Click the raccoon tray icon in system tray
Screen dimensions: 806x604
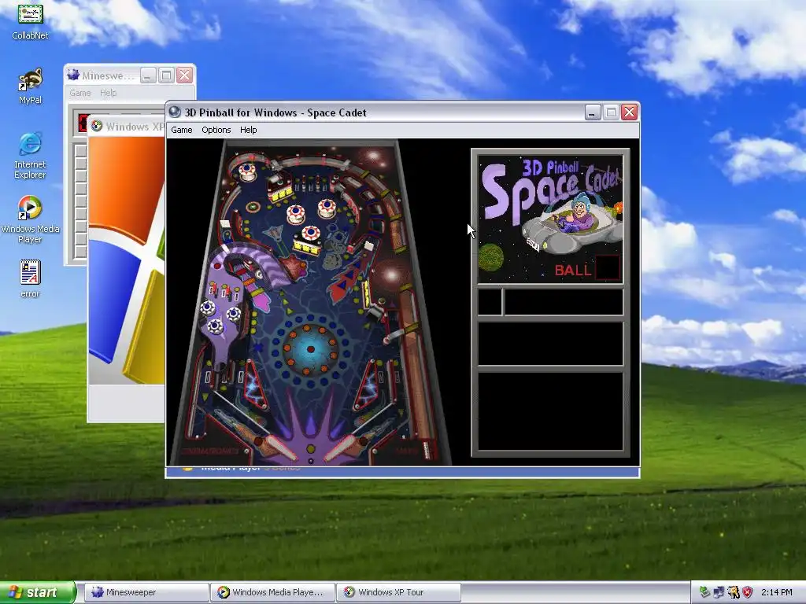click(733, 592)
